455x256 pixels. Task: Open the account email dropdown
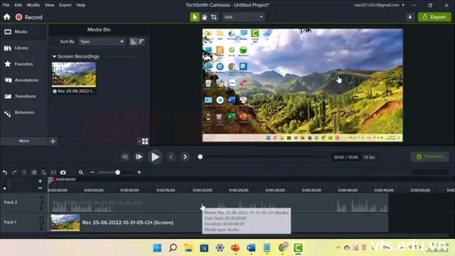pos(379,5)
